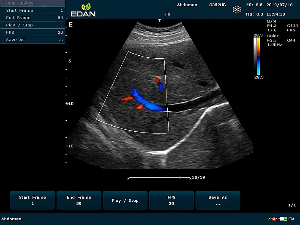Viewport: 300px width, 225px height.
Task: Click the 1/1 page indicator
Action: click(x=292, y=205)
